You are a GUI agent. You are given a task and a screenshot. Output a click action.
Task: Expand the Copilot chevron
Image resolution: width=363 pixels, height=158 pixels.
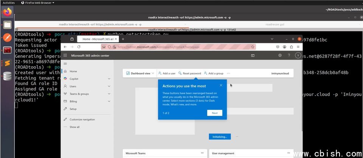pyautogui.click(x=109, y=79)
